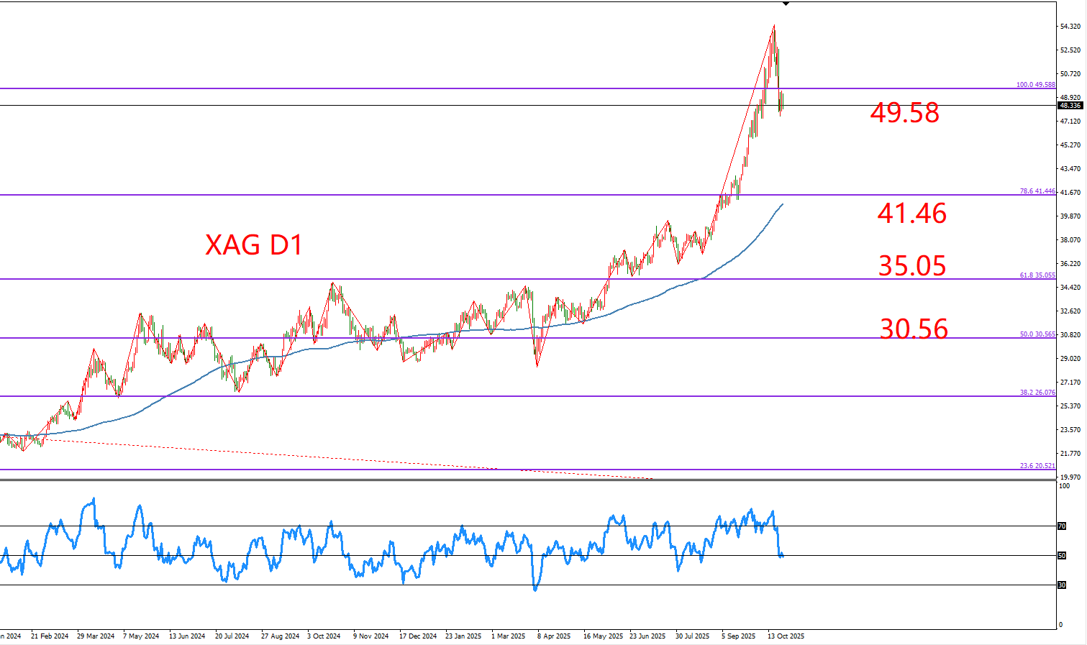Select Fibonacci 50.0 level label 30.565

(x=1037, y=334)
